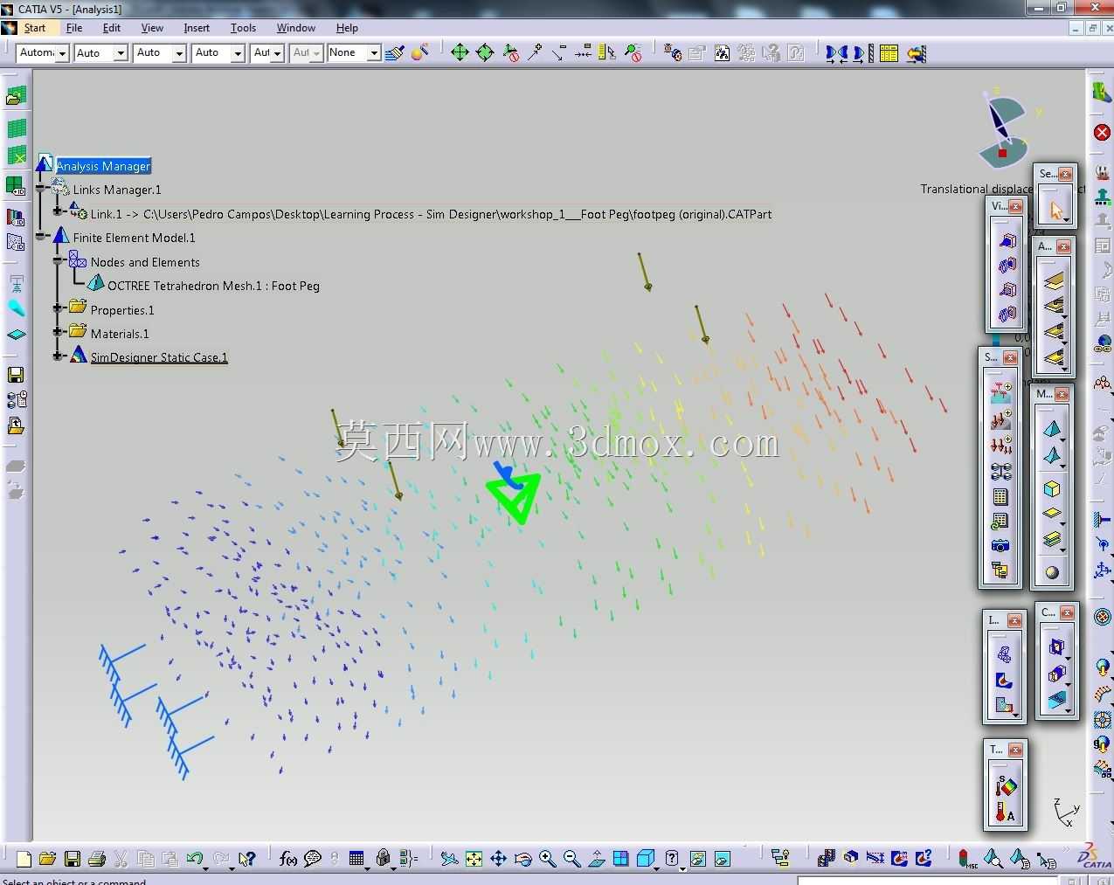Click the camera icon in the S... palette
Image resolution: width=1114 pixels, height=885 pixels.
pyautogui.click(x=1000, y=545)
